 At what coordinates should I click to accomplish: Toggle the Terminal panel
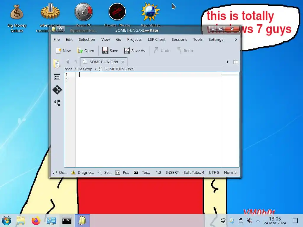[x=142, y=172]
